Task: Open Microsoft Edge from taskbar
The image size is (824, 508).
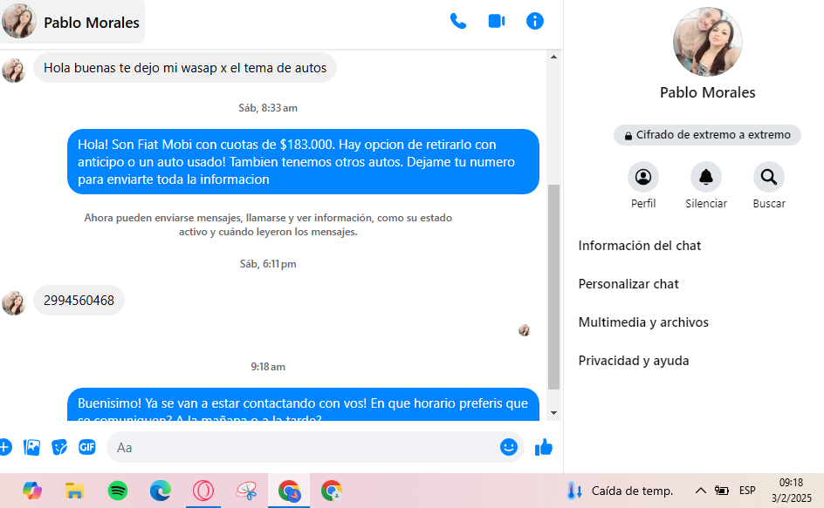Action: pyautogui.click(x=161, y=491)
